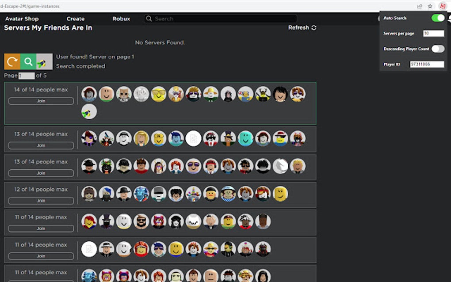The image size is (451, 282).
Task: Click the red extension icon in browser toolbar
Action: point(443,6)
